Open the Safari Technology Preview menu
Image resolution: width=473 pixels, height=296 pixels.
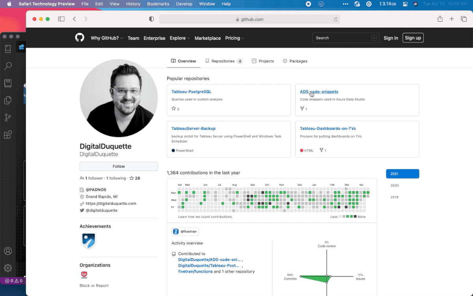pyautogui.click(x=47, y=4)
